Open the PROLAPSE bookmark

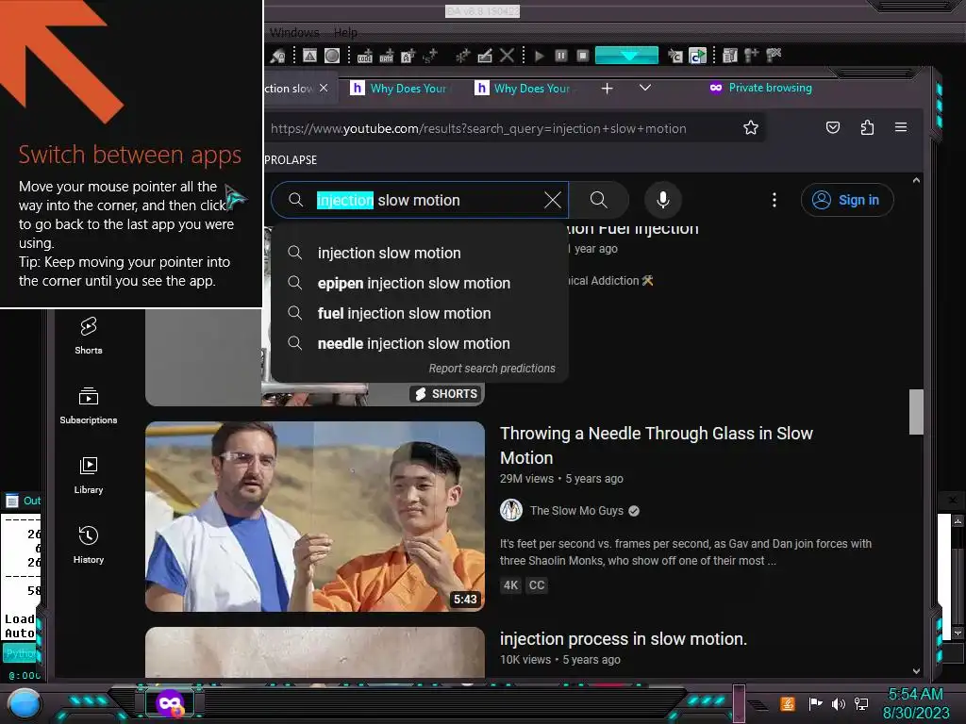[291, 159]
